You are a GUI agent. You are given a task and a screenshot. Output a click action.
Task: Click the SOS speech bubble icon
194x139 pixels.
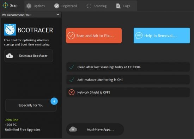click(139, 36)
